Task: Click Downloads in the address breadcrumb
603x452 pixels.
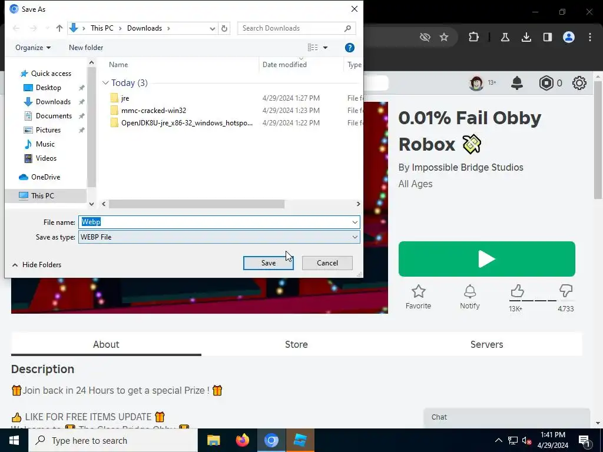Action: coord(145,28)
